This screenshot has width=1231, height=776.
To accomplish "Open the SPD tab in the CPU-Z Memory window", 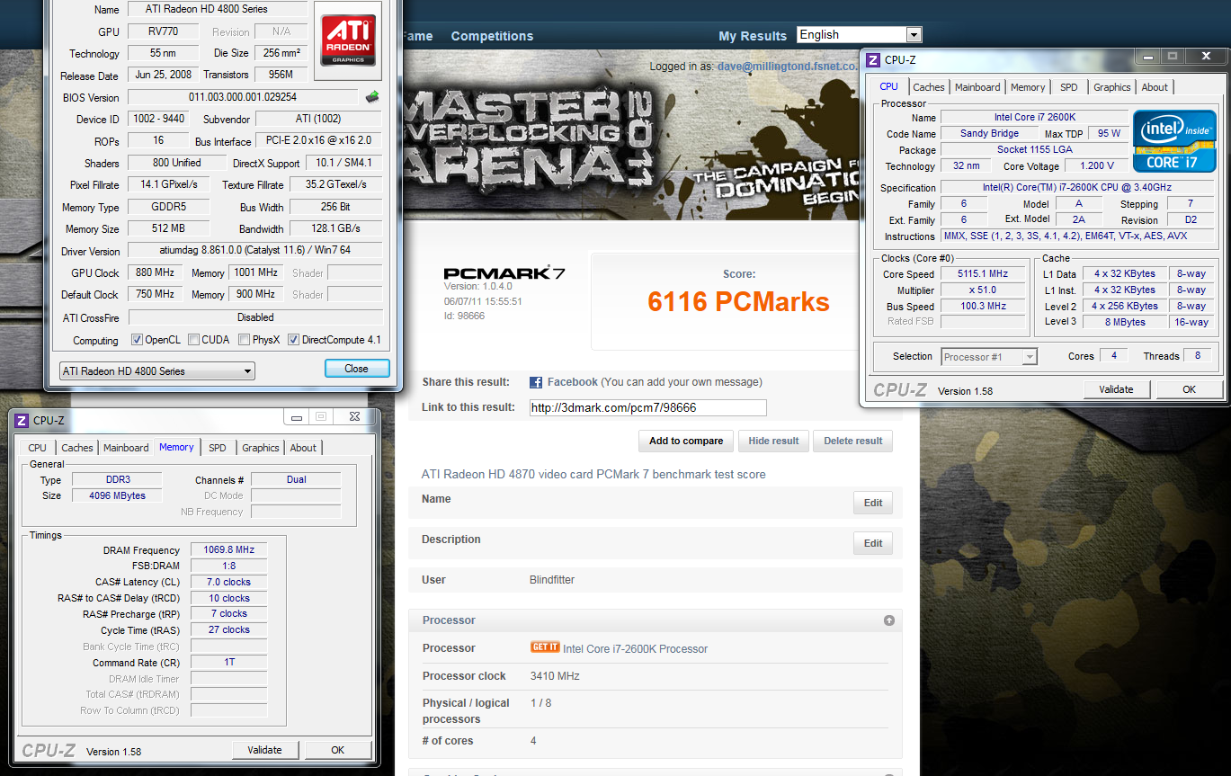I will coord(218,448).
